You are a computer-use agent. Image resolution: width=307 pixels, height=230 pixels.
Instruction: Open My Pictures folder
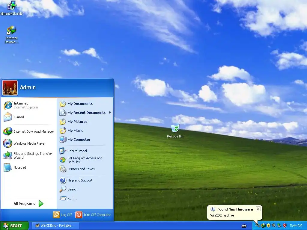85,122
